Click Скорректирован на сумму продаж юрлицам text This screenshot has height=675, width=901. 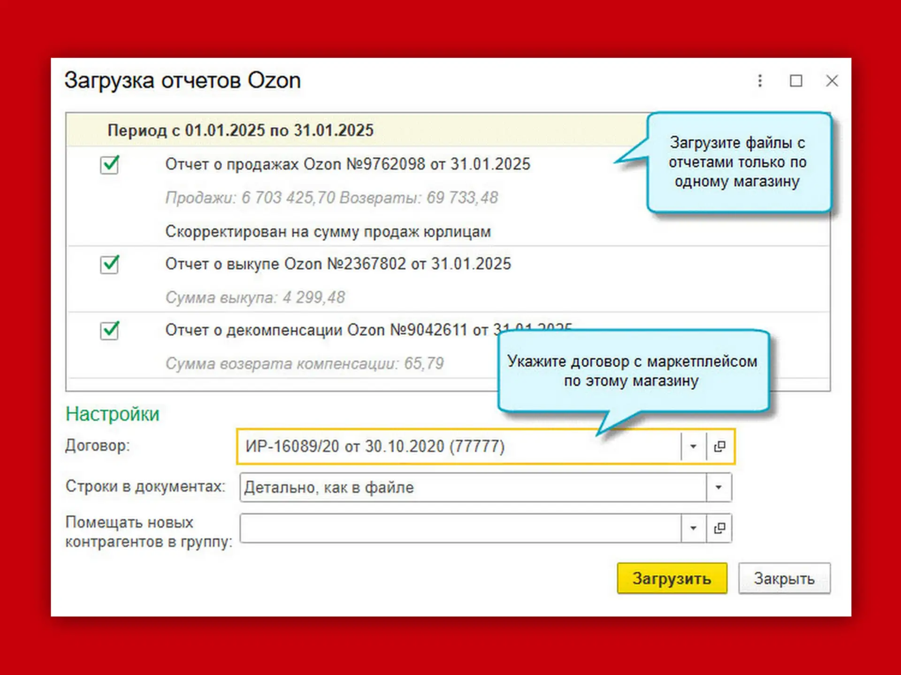[x=328, y=231]
